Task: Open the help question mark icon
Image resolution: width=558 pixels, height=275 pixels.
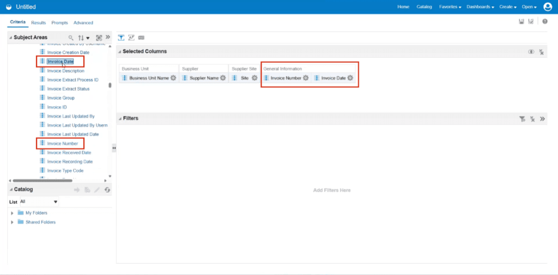Action: click(545, 22)
